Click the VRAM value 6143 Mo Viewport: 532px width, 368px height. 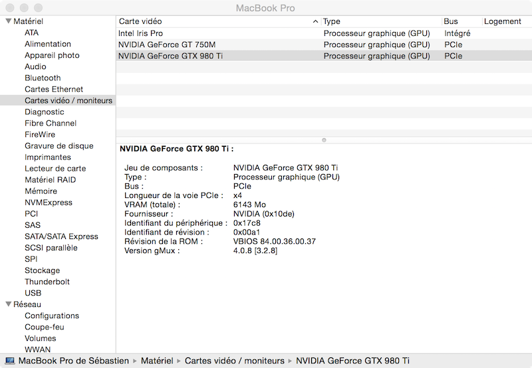click(249, 205)
